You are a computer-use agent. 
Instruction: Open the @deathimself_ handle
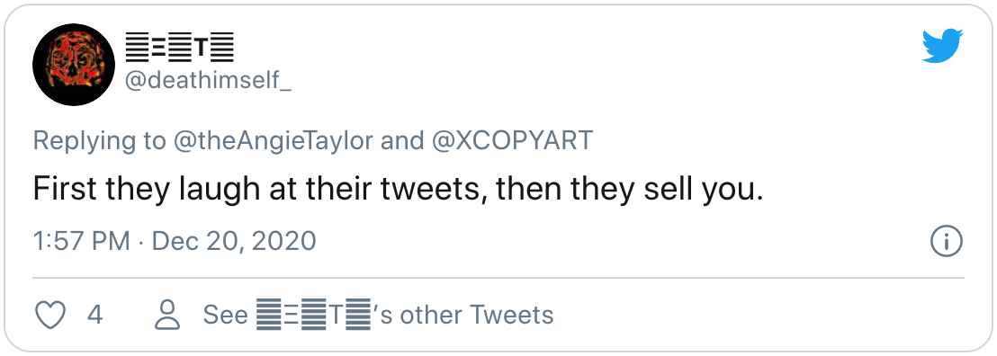coord(209,81)
